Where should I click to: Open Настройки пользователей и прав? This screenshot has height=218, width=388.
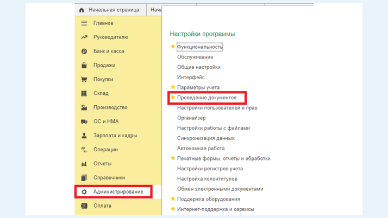(x=217, y=107)
